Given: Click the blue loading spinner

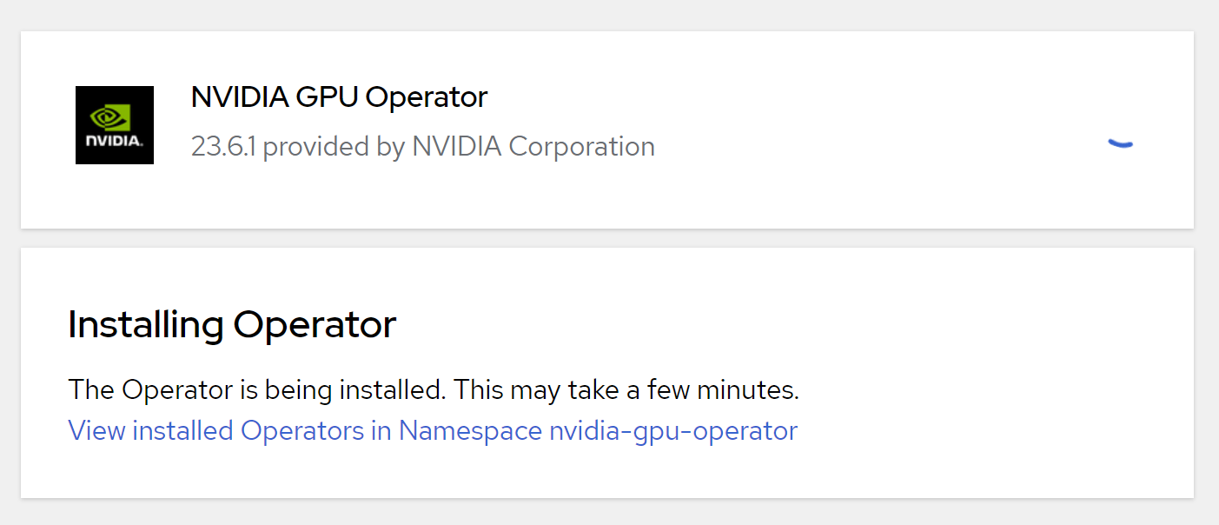Looking at the screenshot, I should tap(1121, 143).
